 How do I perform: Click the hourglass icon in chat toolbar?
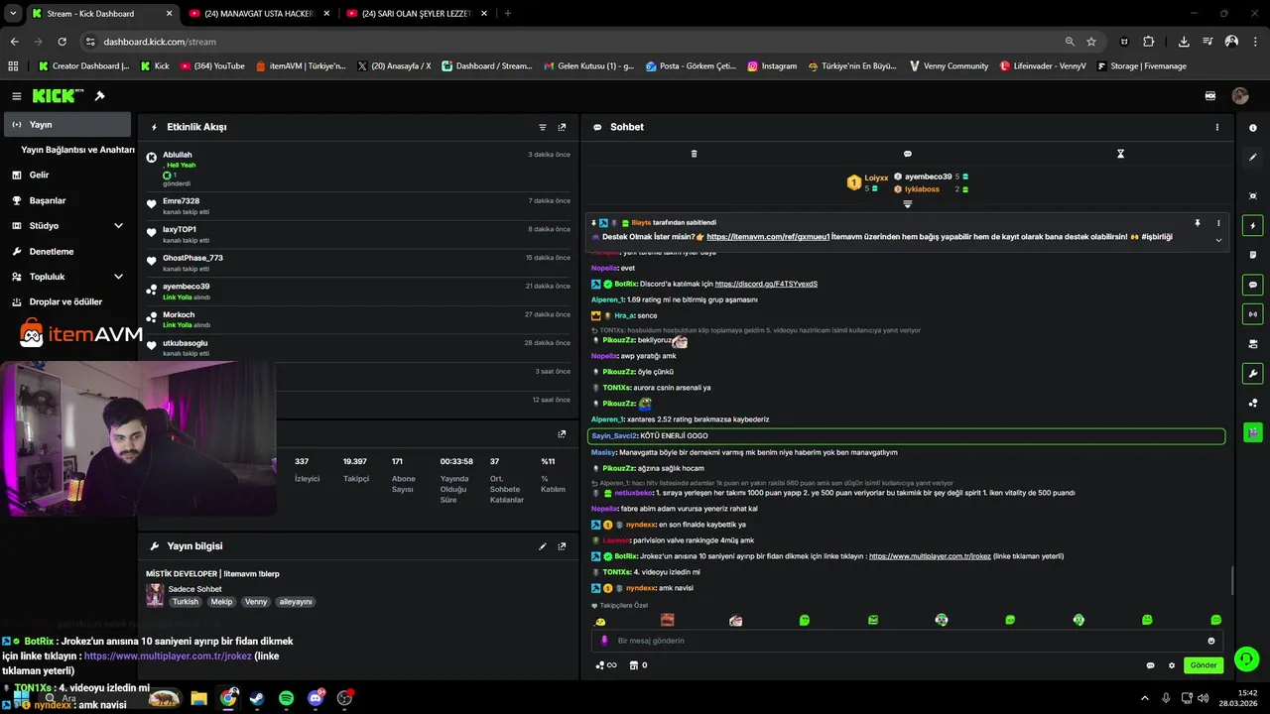1120,154
